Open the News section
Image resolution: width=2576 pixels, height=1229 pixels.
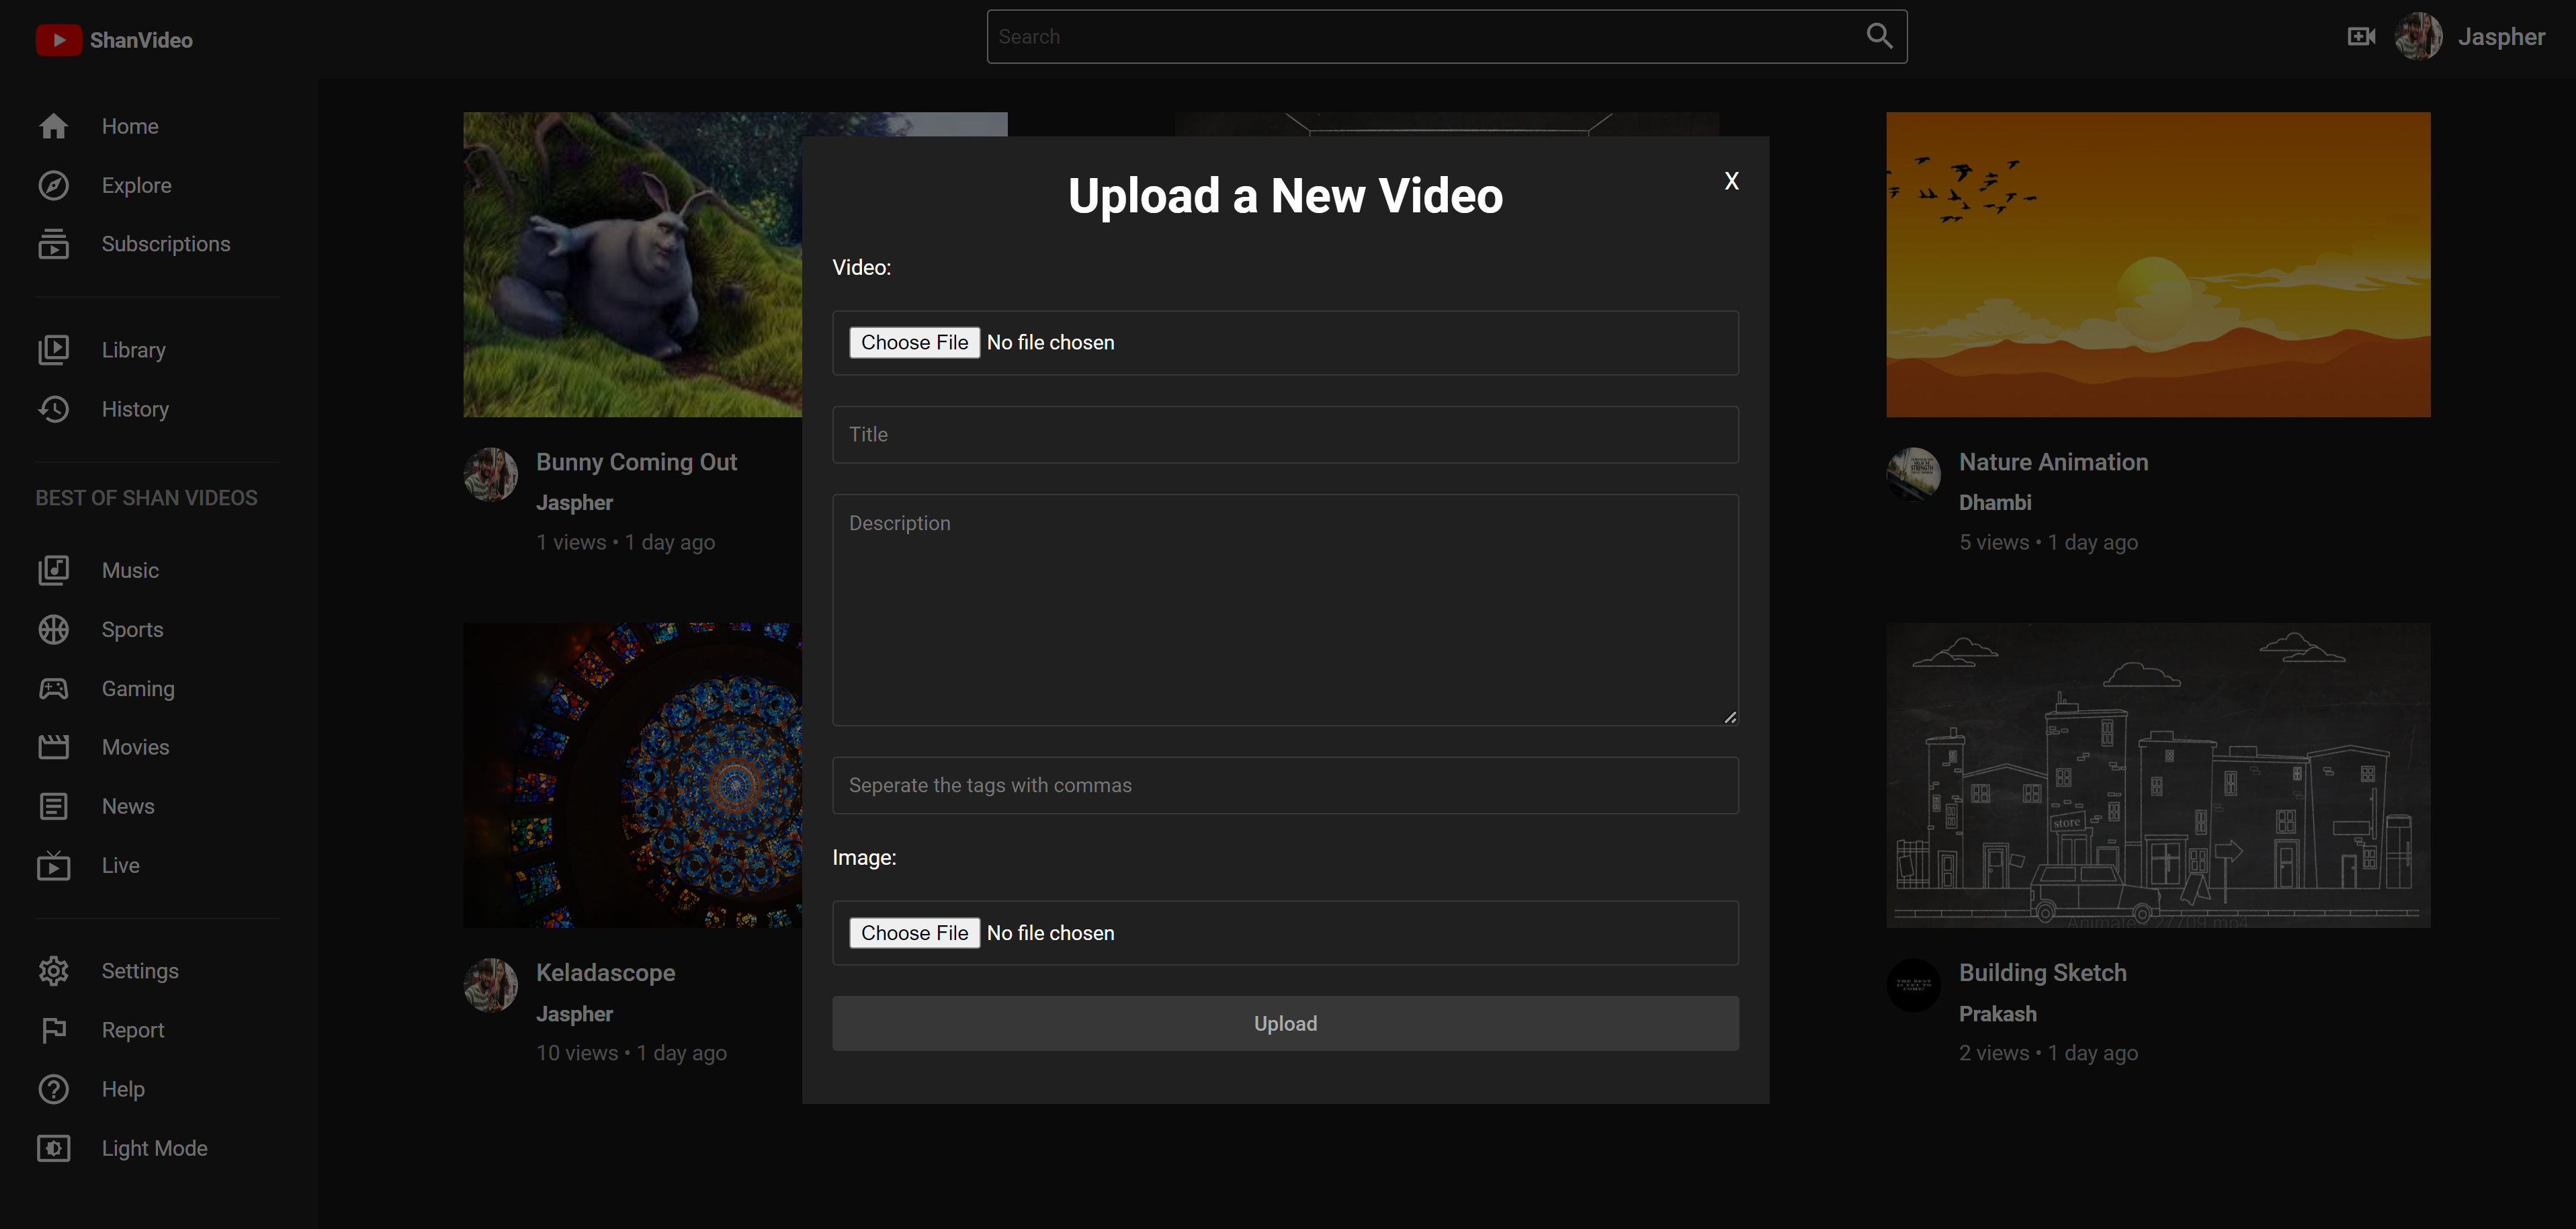(x=54, y=806)
